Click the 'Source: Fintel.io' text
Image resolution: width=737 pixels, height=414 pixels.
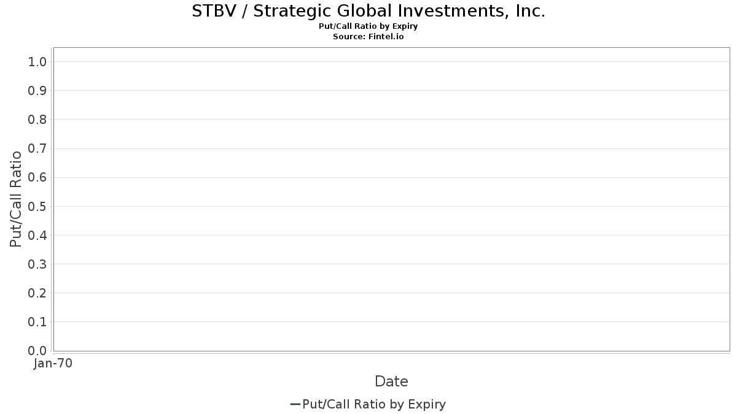368,37
